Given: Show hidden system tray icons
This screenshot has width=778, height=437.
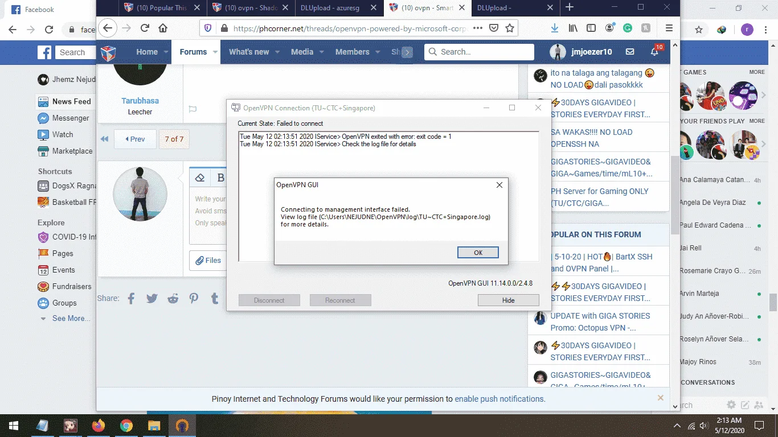Looking at the screenshot, I should 677,426.
